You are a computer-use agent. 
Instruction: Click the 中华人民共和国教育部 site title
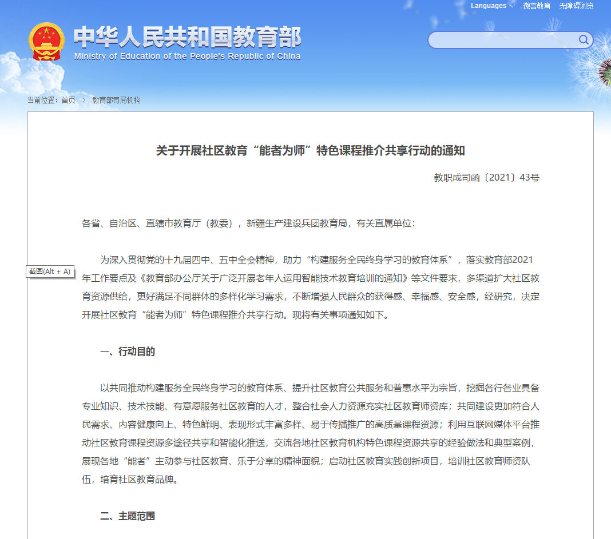[188, 37]
